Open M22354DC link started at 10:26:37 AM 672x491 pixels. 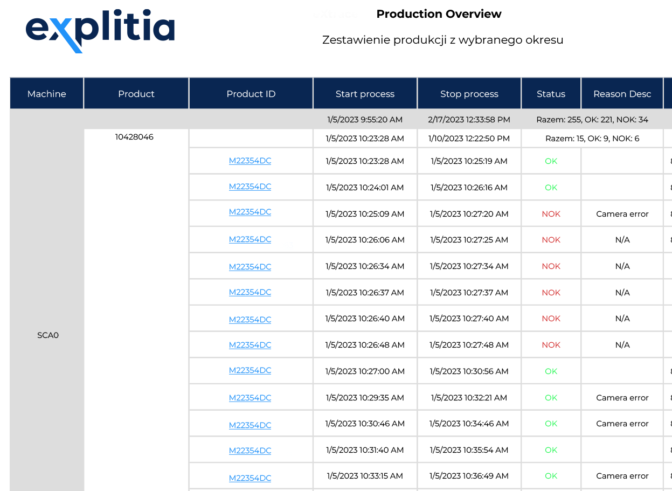coord(250,292)
